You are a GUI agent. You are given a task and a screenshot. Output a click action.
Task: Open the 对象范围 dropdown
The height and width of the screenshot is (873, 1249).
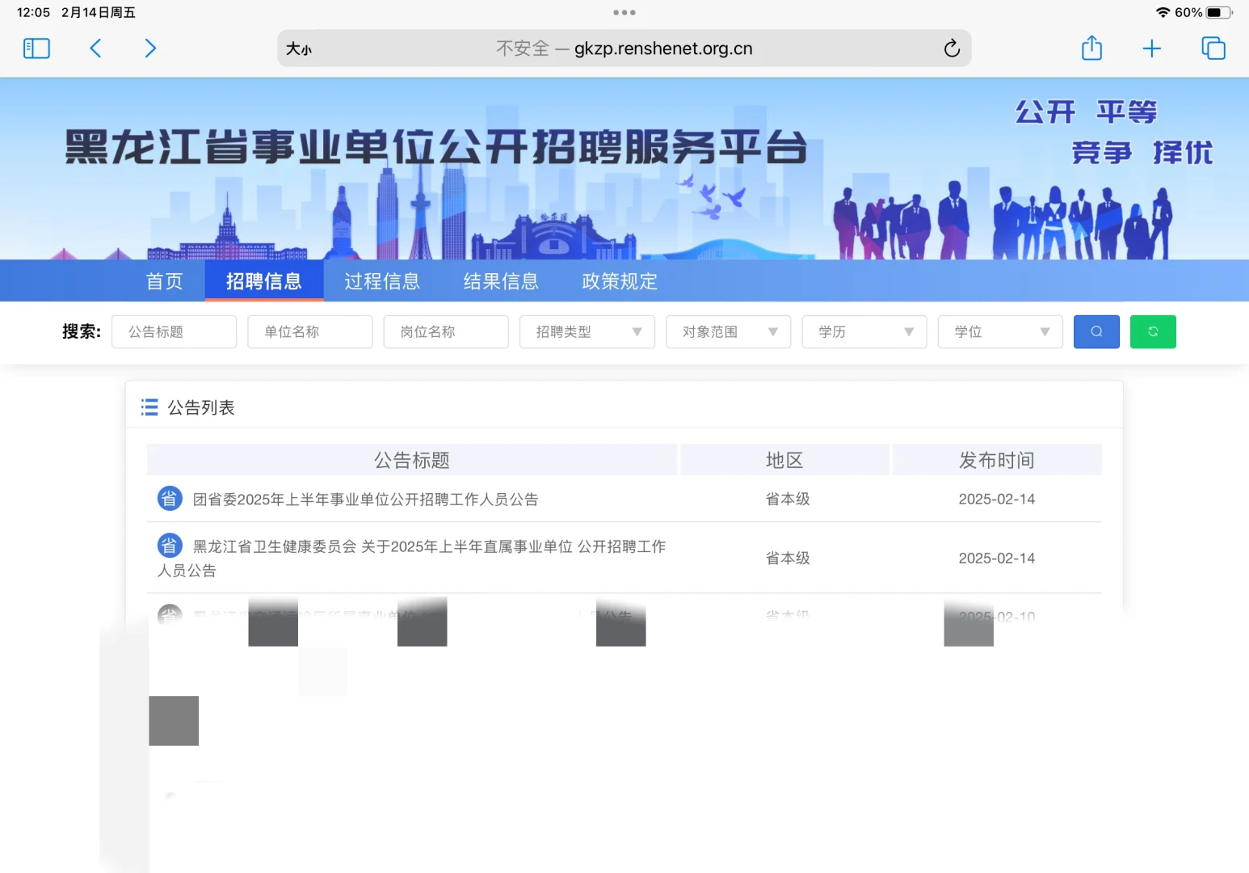click(727, 331)
